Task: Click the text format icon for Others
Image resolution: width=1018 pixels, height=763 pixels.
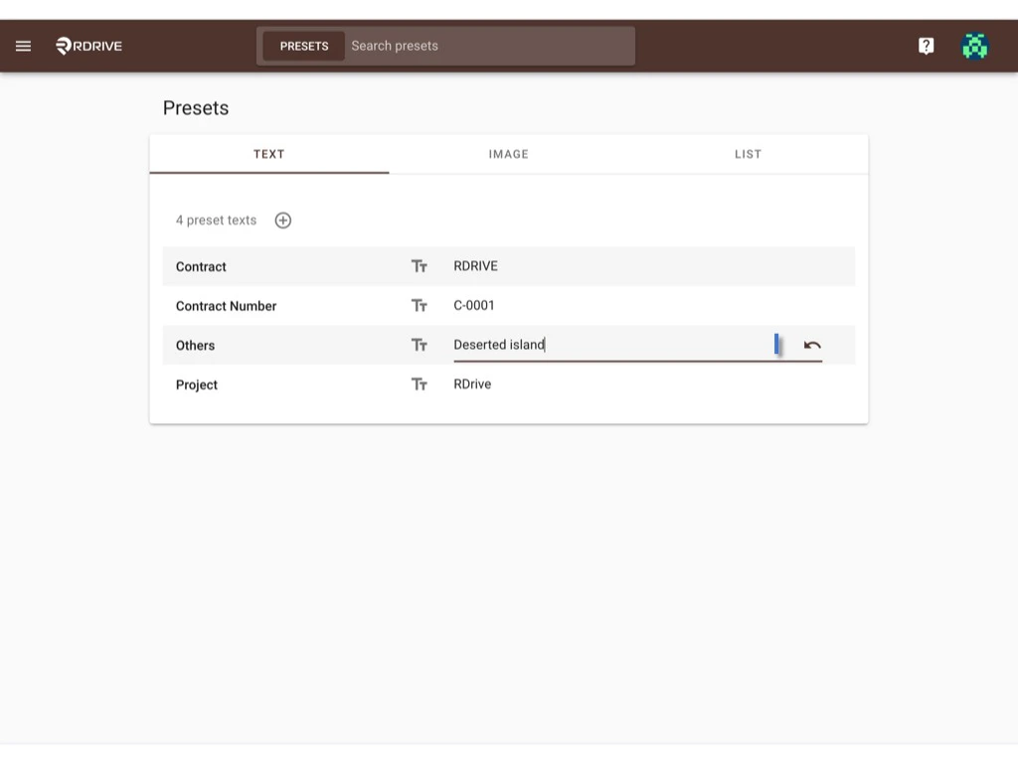Action: 419,345
